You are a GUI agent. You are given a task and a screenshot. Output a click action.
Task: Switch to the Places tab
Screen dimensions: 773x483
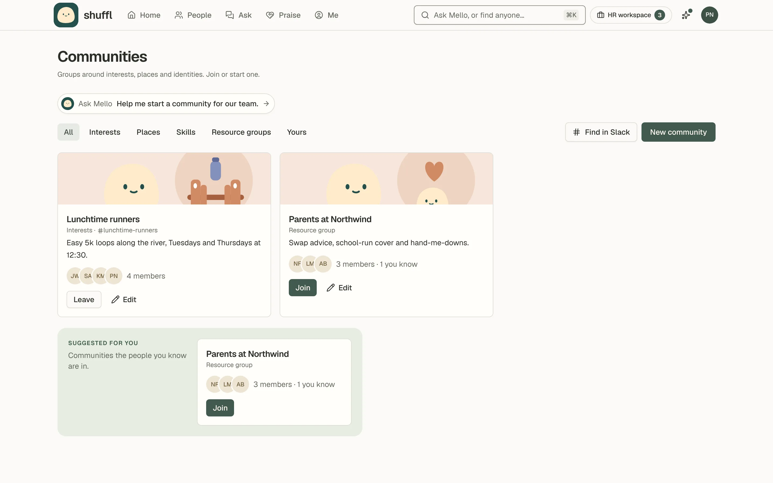[x=148, y=132]
